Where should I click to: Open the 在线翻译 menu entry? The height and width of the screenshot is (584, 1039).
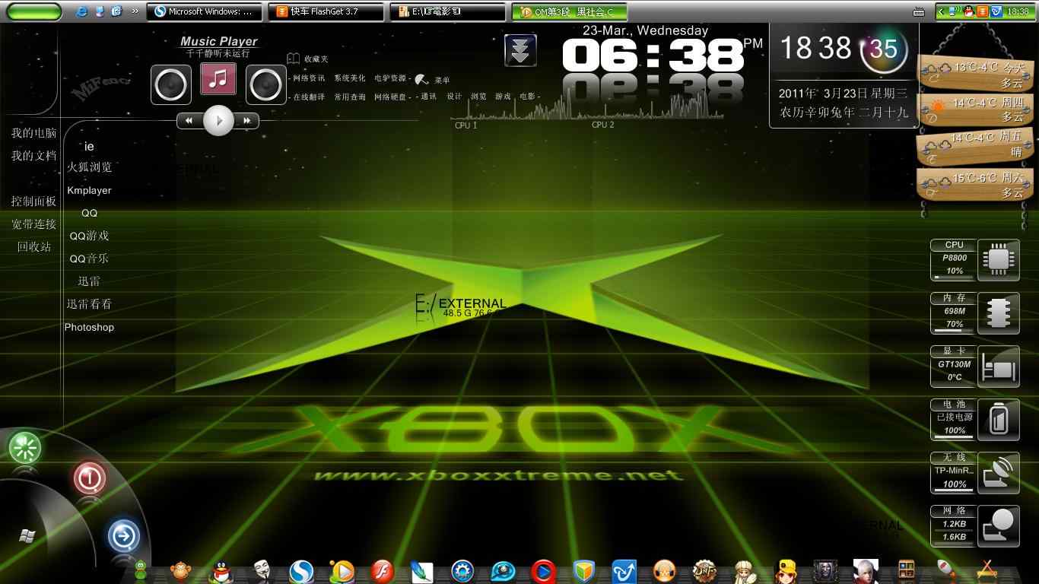point(309,97)
